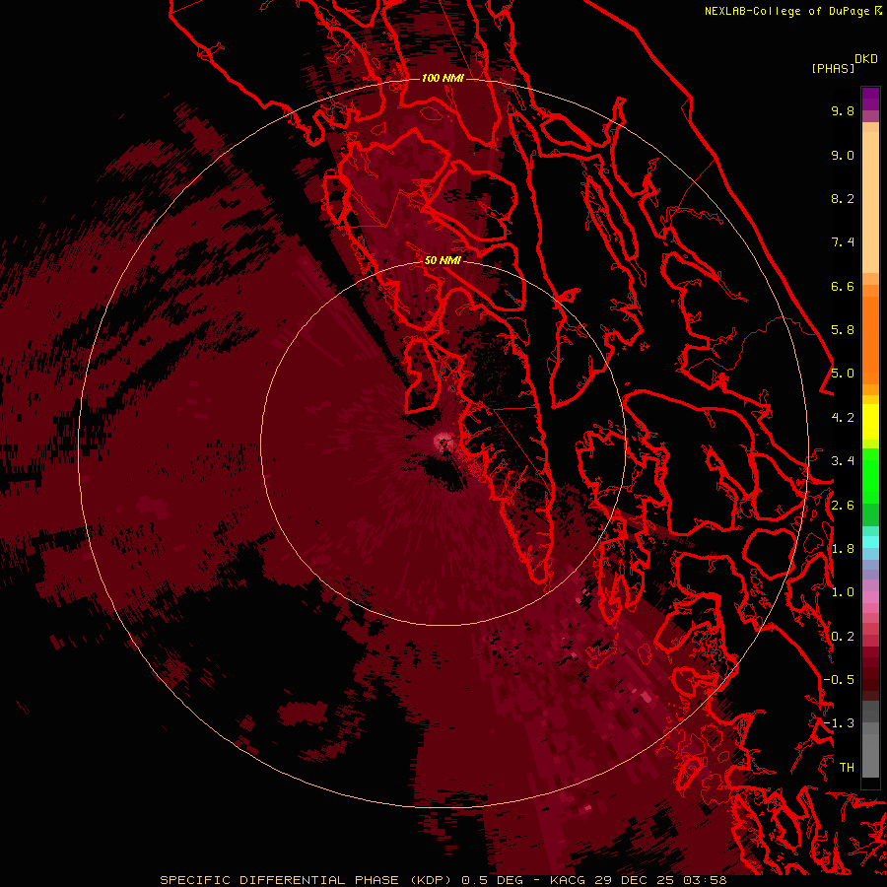The image size is (887, 887).
Task: Click the 4.2 scale value
Action: coord(843,418)
